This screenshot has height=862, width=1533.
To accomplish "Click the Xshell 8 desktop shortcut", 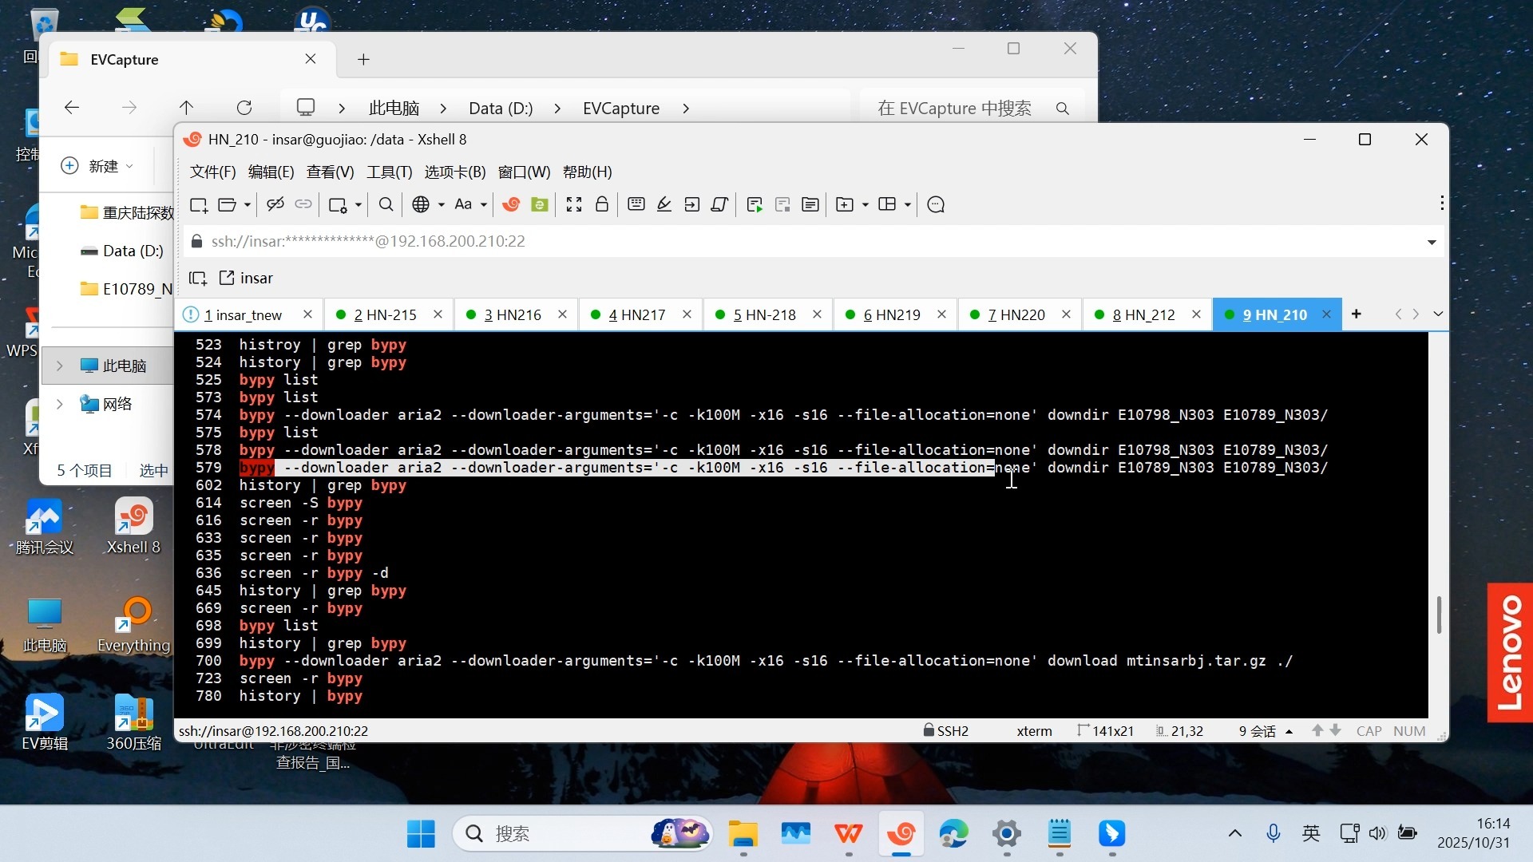I will 133,527.
